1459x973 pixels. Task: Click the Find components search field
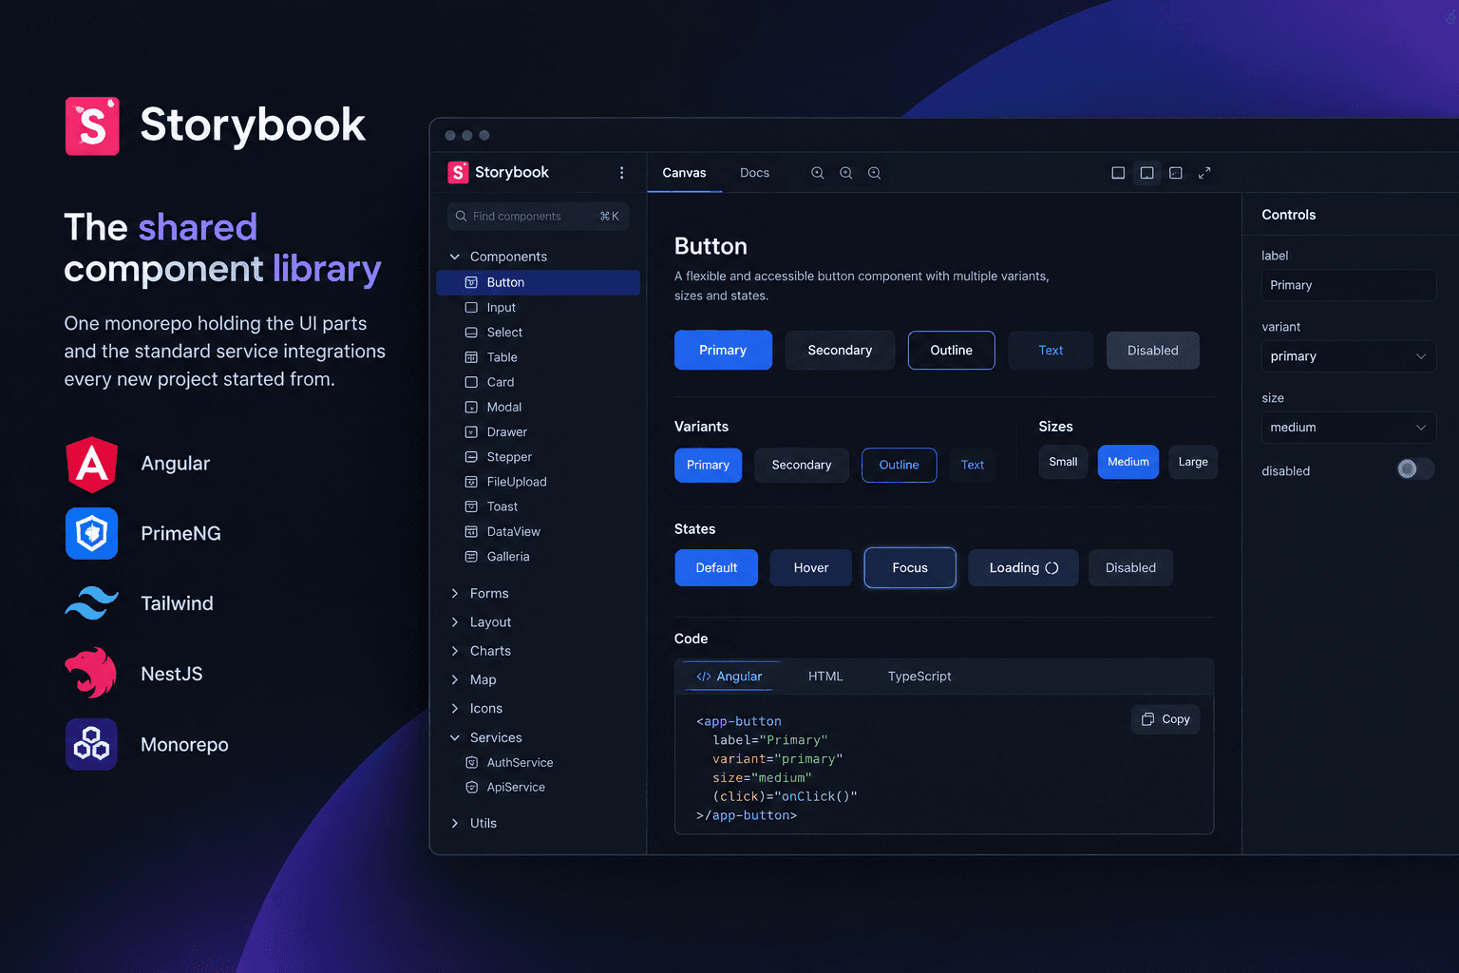(538, 217)
